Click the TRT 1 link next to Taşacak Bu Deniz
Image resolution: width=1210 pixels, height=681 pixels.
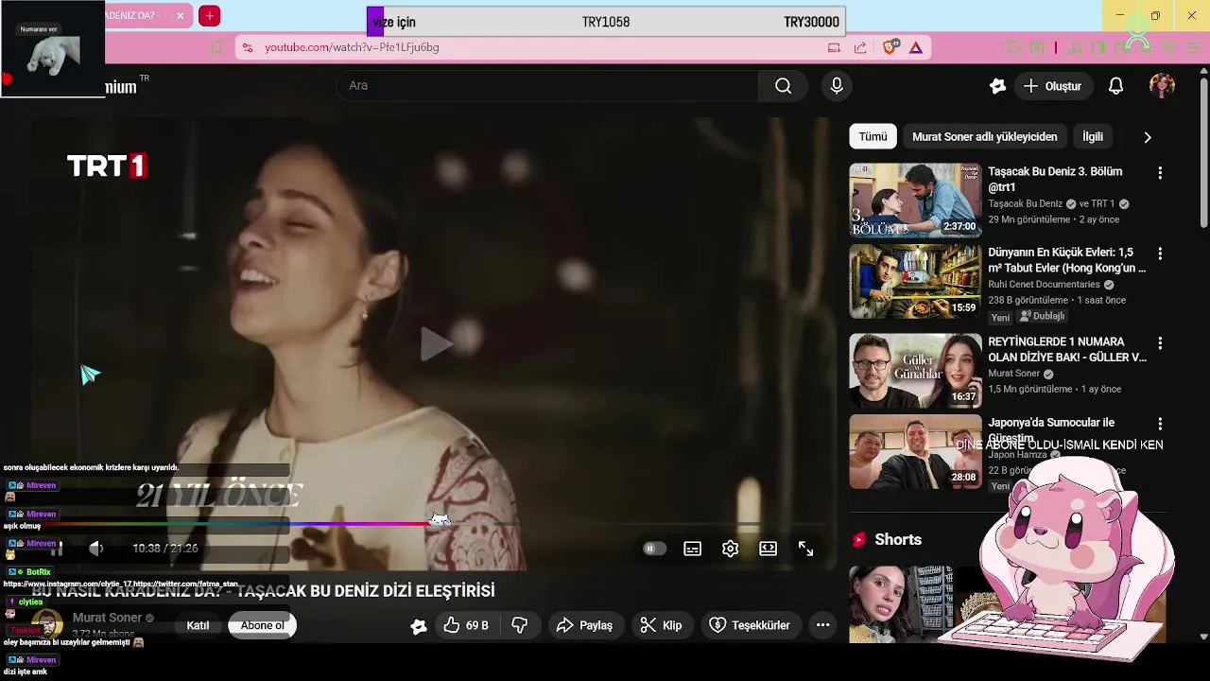coord(1104,204)
